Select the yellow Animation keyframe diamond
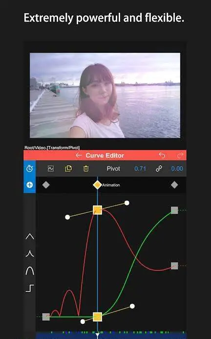The image size is (211, 339). (x=97, y=185)
